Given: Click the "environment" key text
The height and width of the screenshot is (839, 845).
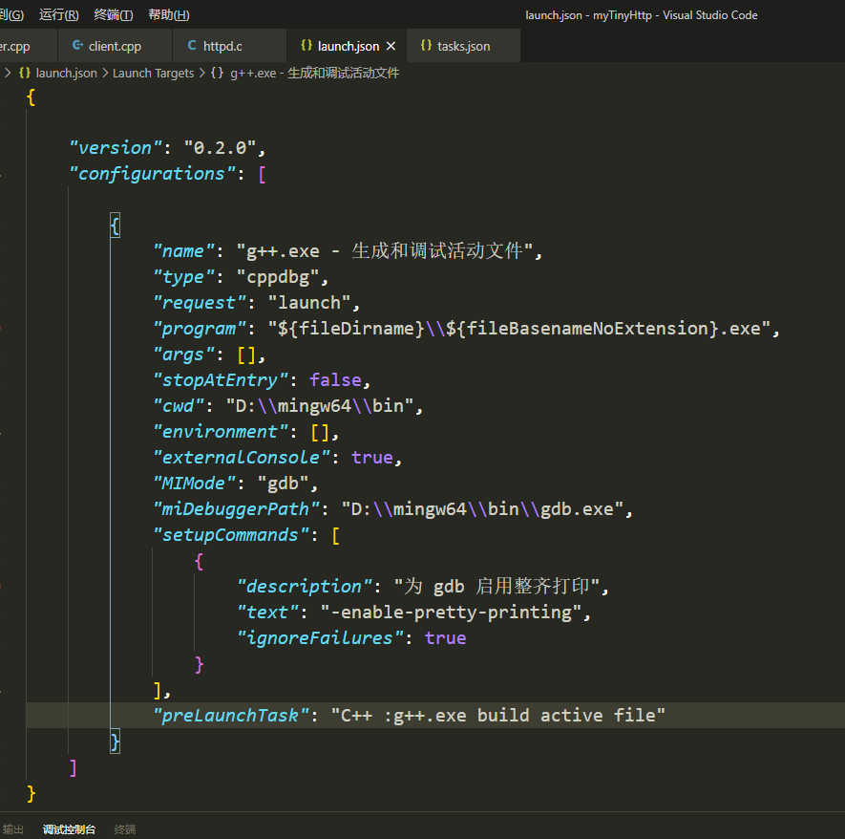Looking at the screenshot, I should 221,432.
